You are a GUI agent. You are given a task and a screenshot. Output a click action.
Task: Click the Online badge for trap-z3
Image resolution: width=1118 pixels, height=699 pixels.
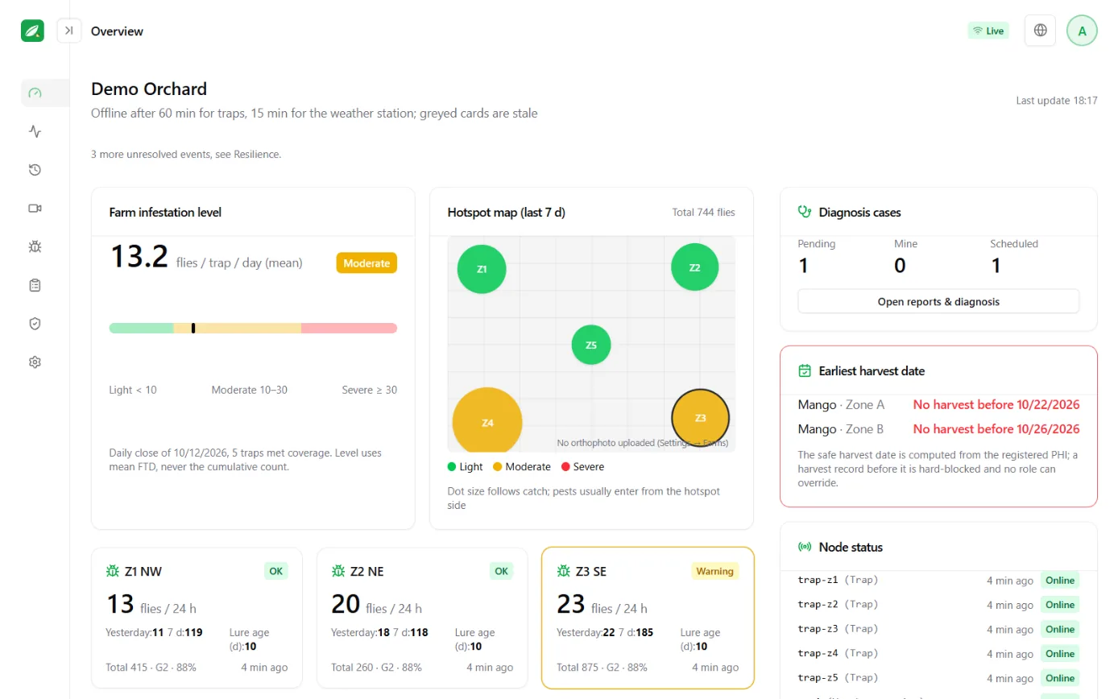coord(1060,629)
